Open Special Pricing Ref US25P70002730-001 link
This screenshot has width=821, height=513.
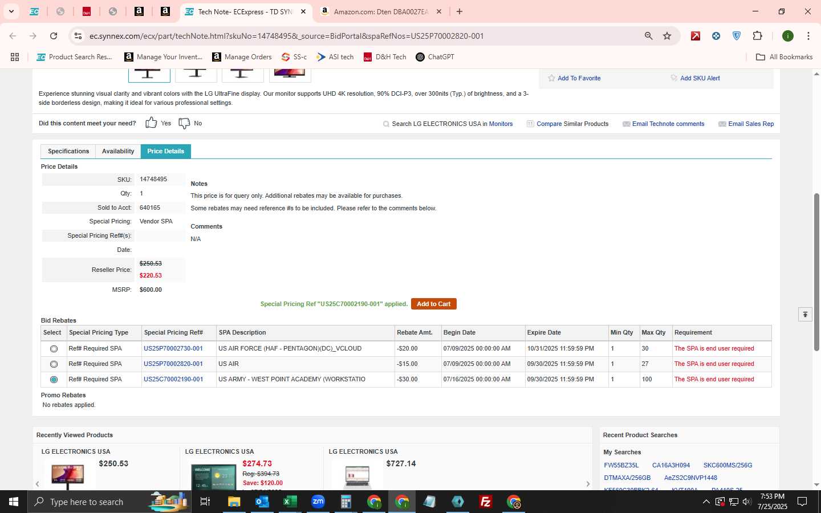tap(173, 348)
